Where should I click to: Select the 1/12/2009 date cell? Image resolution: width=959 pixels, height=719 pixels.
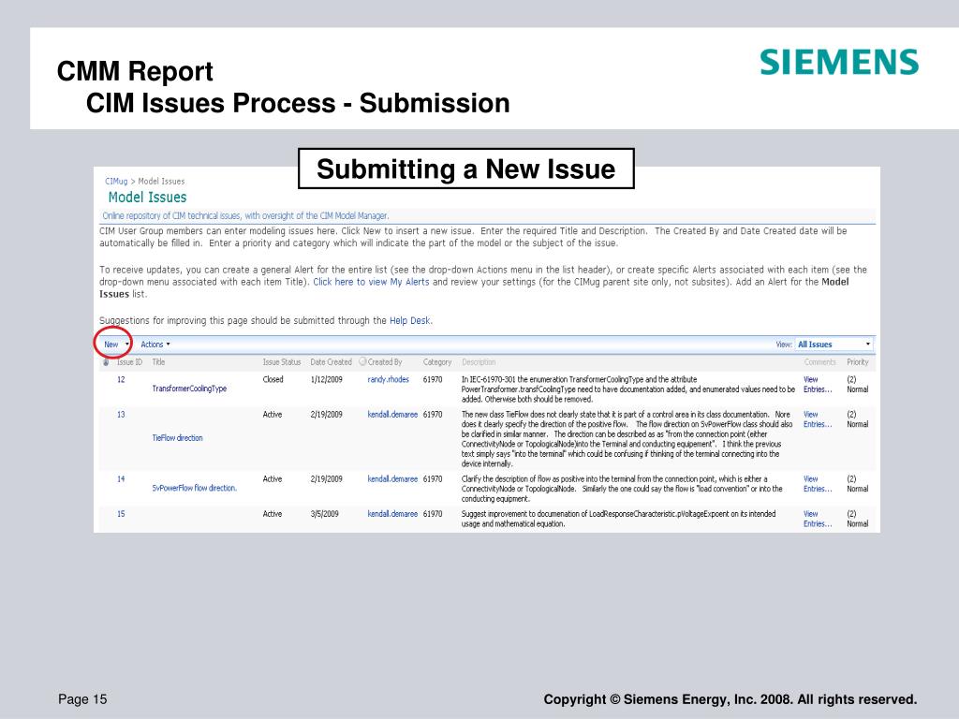tap(327, 380)
